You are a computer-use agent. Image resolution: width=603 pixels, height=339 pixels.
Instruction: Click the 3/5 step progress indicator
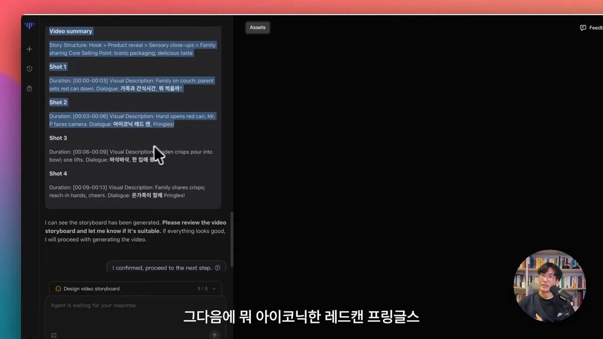tap(203, 289)
